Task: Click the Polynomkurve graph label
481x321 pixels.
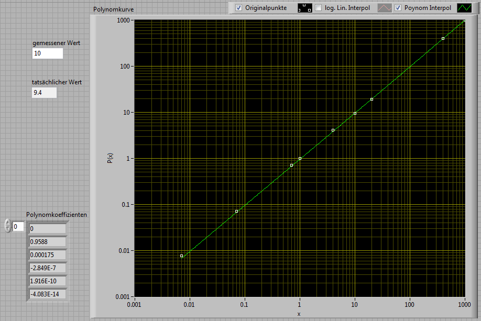Action: [x=114, y=9]
